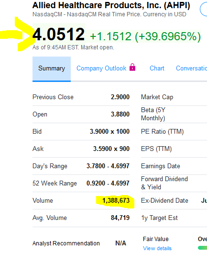Click the Beta (5Y Monthly) label
This screenshot has height=254, width=207.
(153, 114)
